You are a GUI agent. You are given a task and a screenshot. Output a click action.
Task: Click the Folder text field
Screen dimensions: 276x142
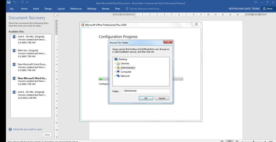click(146, 91)
